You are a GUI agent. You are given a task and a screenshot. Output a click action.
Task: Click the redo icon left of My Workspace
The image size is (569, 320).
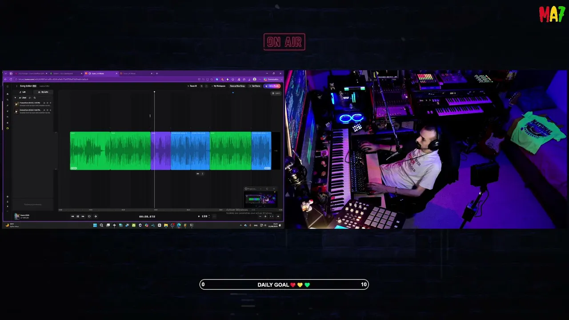click(x=206, y=86)
